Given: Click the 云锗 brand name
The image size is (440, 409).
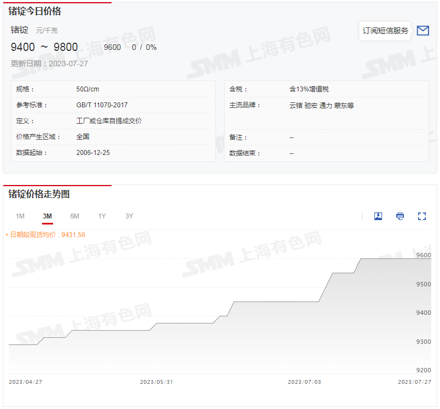Looking at the screenshot, I should [296, 106].
